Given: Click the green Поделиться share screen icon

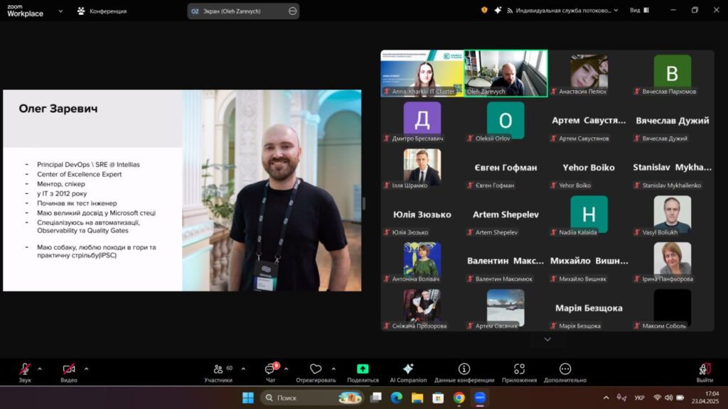Looking at the screenshot, I should tap(363, 369).
